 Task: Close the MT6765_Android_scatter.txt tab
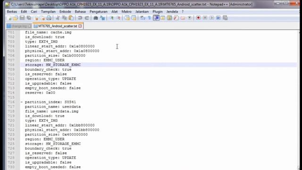pos(80,26)
